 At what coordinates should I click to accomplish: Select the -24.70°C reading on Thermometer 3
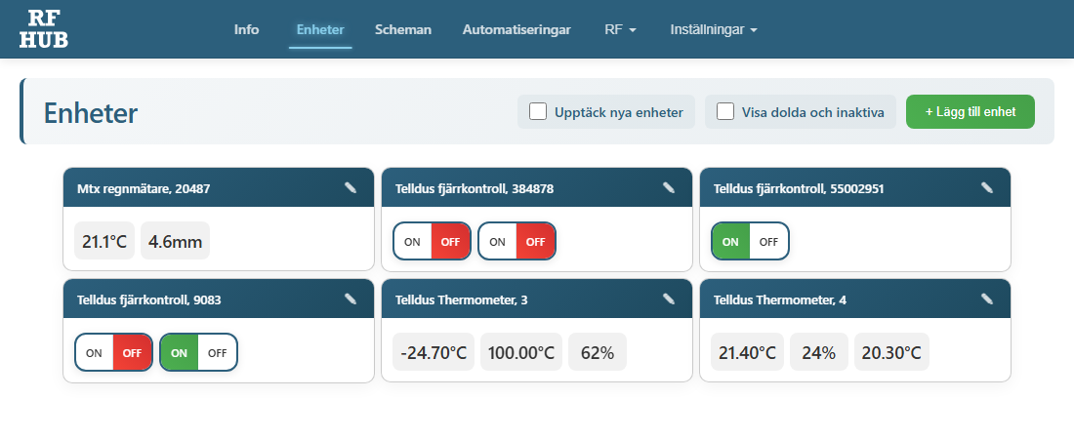pos(434,353)
